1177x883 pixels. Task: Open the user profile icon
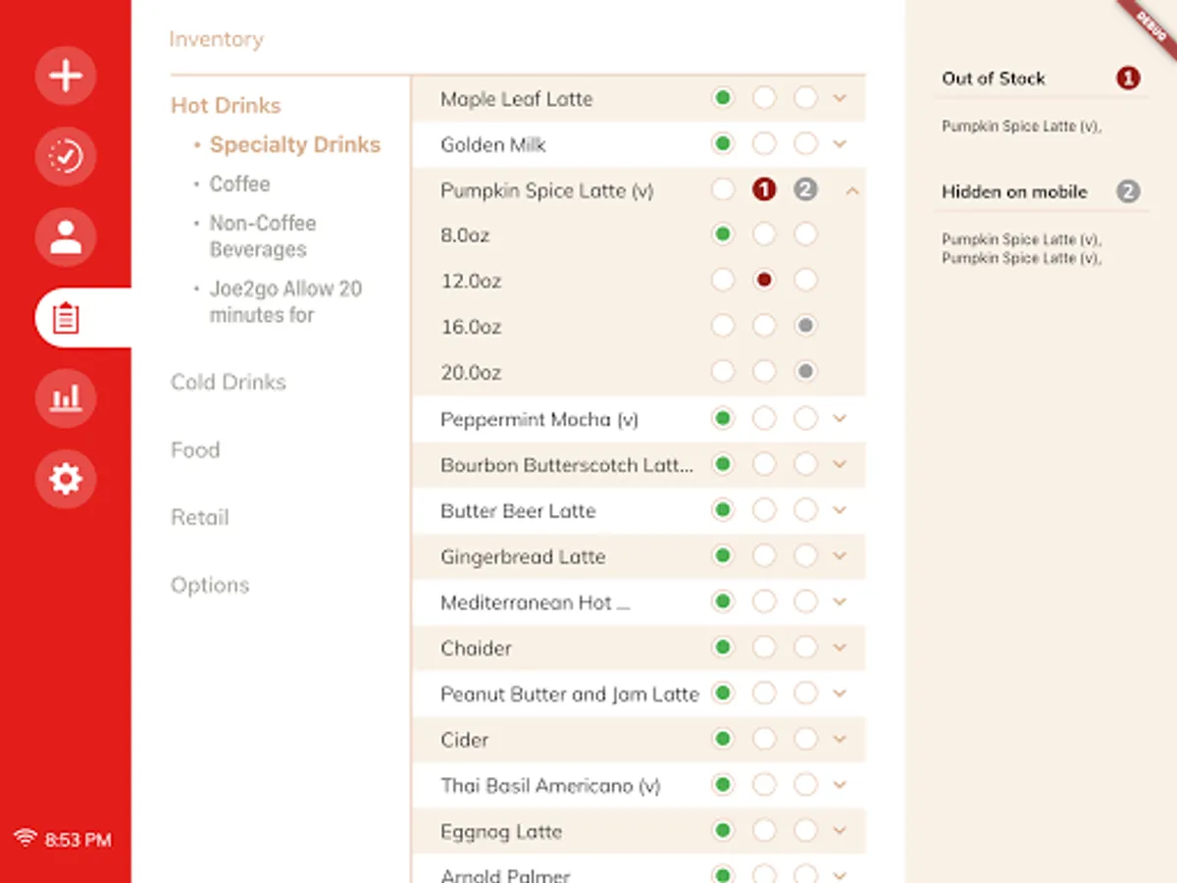point(66,236)
